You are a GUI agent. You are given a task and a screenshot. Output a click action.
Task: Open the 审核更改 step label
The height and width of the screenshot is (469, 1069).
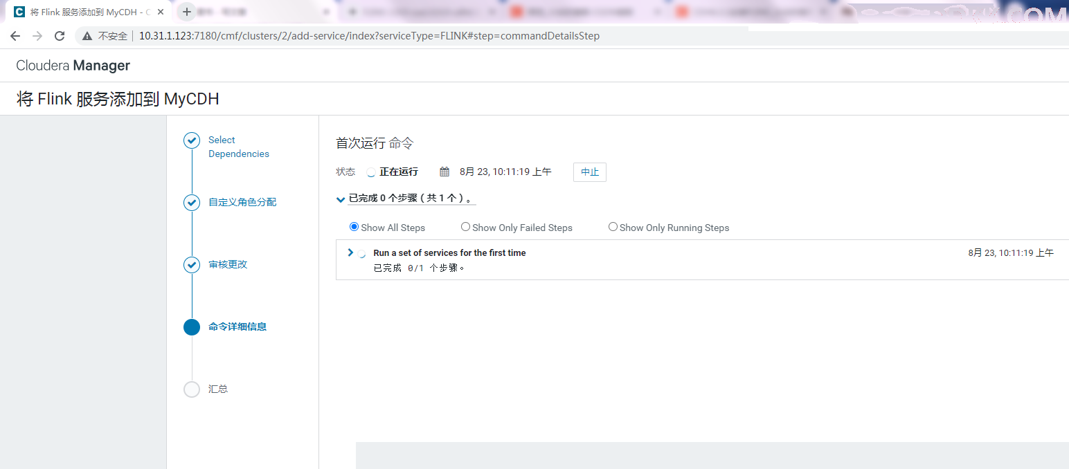point(228,265)
